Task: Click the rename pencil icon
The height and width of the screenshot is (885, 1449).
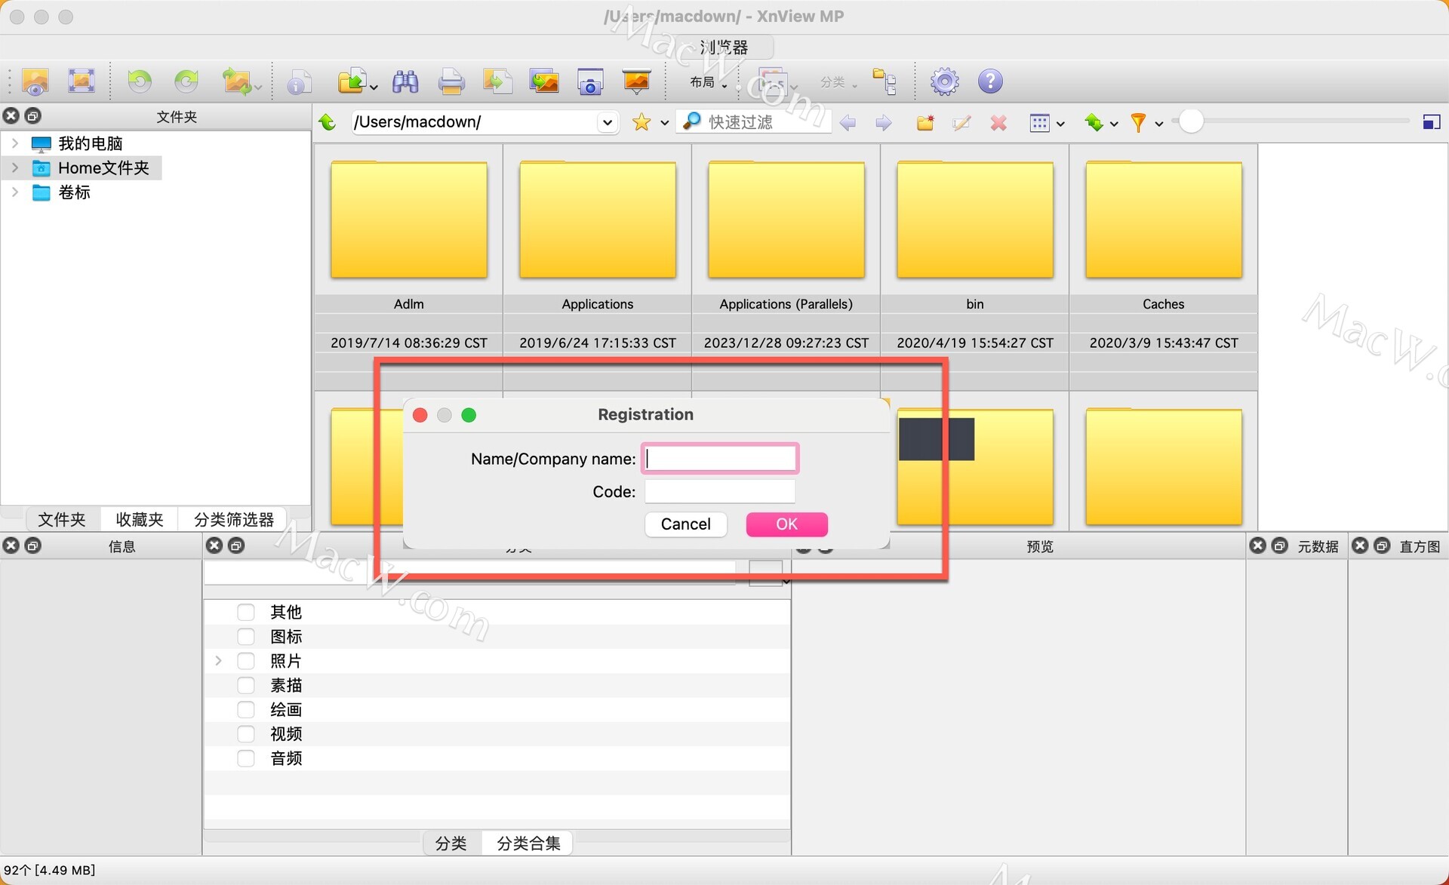Action: (x=961, y=122)
